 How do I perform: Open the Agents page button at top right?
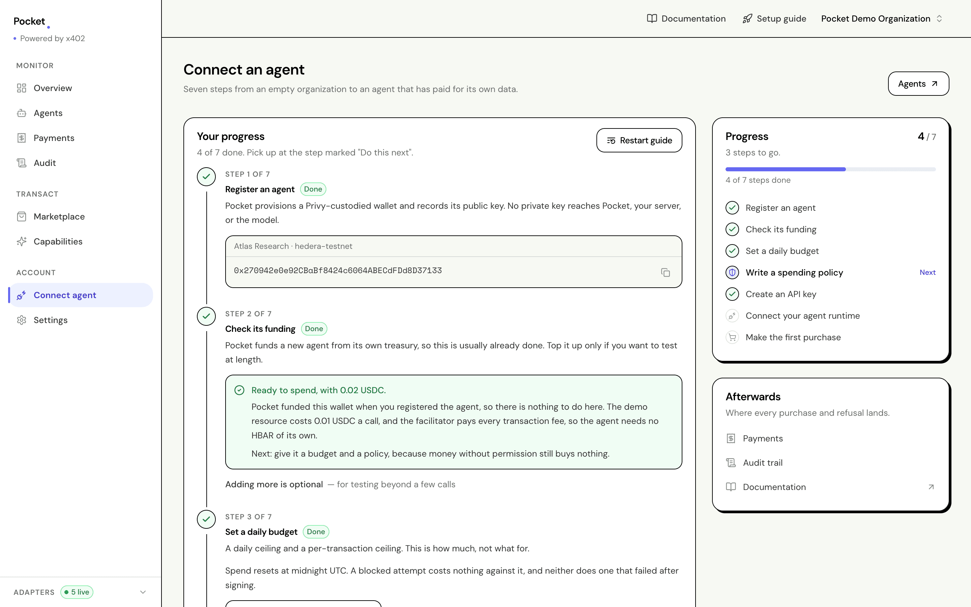(x=918, y=84)
